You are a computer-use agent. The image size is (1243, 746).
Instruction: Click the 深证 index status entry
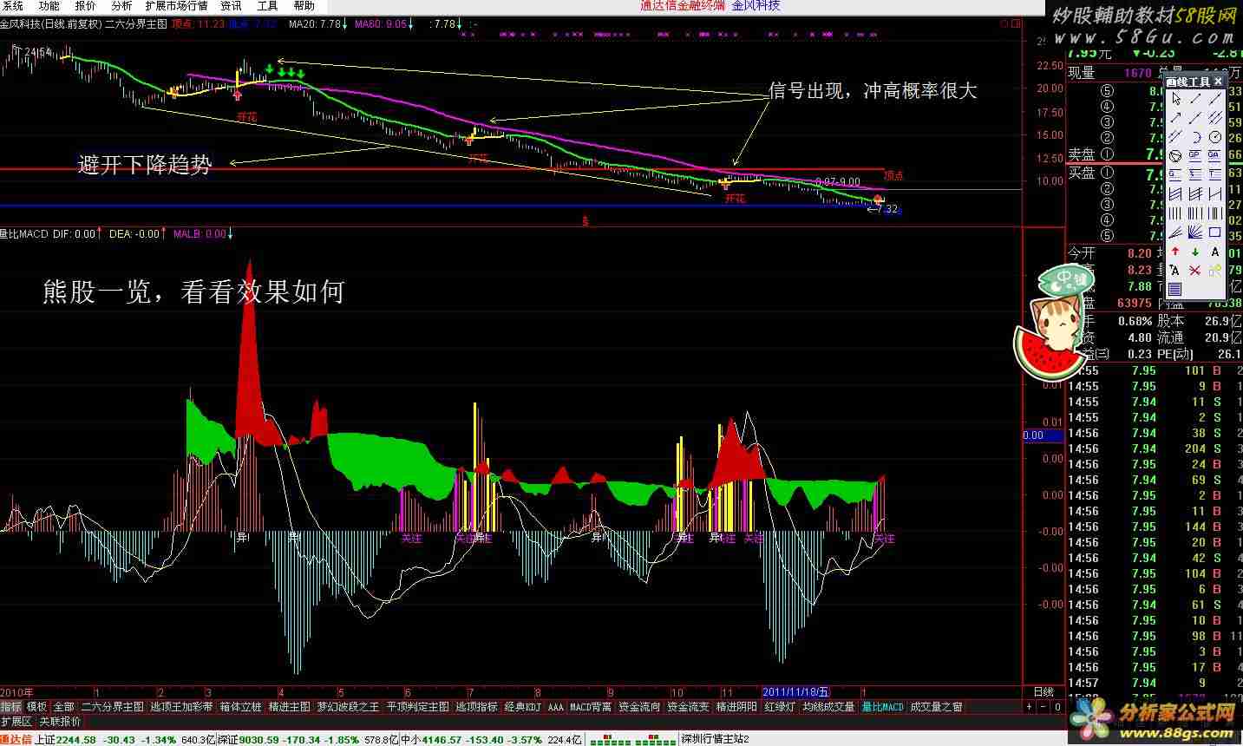pyautogui.click(x=307, y=739)
